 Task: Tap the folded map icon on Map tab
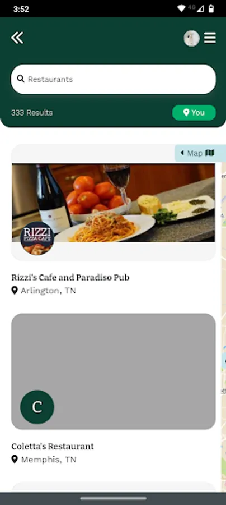point(210,153)
